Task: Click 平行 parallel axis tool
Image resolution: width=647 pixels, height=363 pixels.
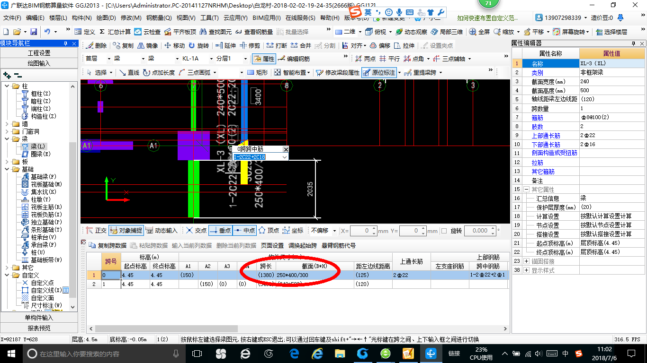Action: (x=389, y=59)
